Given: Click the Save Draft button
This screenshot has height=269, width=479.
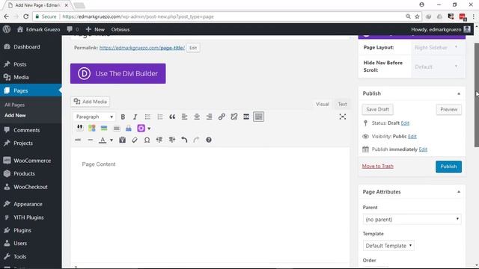Looking at the screenshot, I should (x=377, y=110).
